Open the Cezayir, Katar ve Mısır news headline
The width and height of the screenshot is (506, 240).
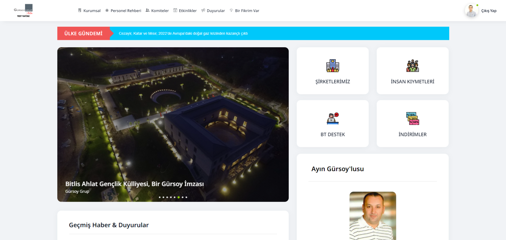pos(183,33)
